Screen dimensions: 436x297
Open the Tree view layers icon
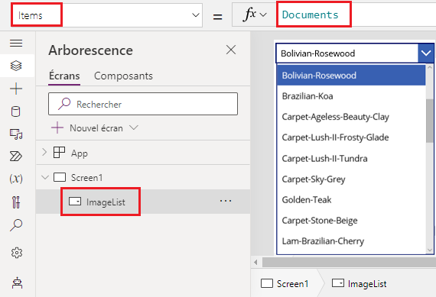tap(16, 66)
